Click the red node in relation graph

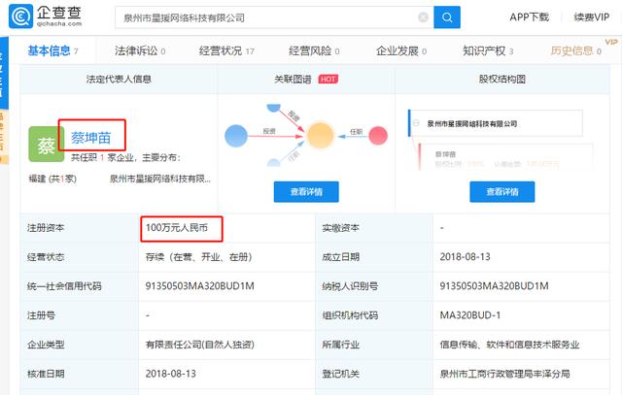pos(378,136)
